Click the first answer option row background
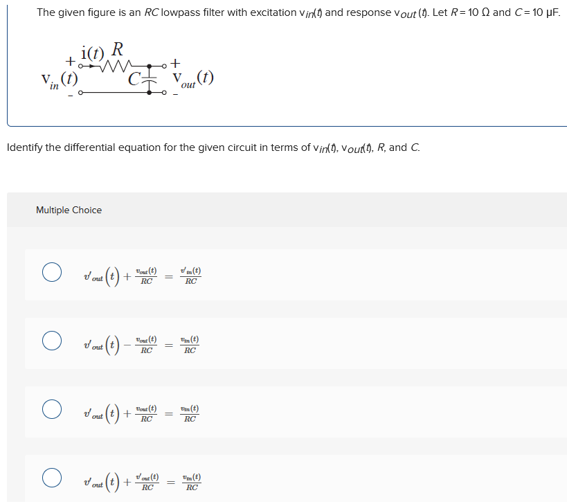 pos(312,274)
